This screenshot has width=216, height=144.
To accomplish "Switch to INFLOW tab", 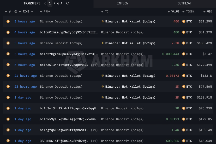I will (x=123, y=3).
